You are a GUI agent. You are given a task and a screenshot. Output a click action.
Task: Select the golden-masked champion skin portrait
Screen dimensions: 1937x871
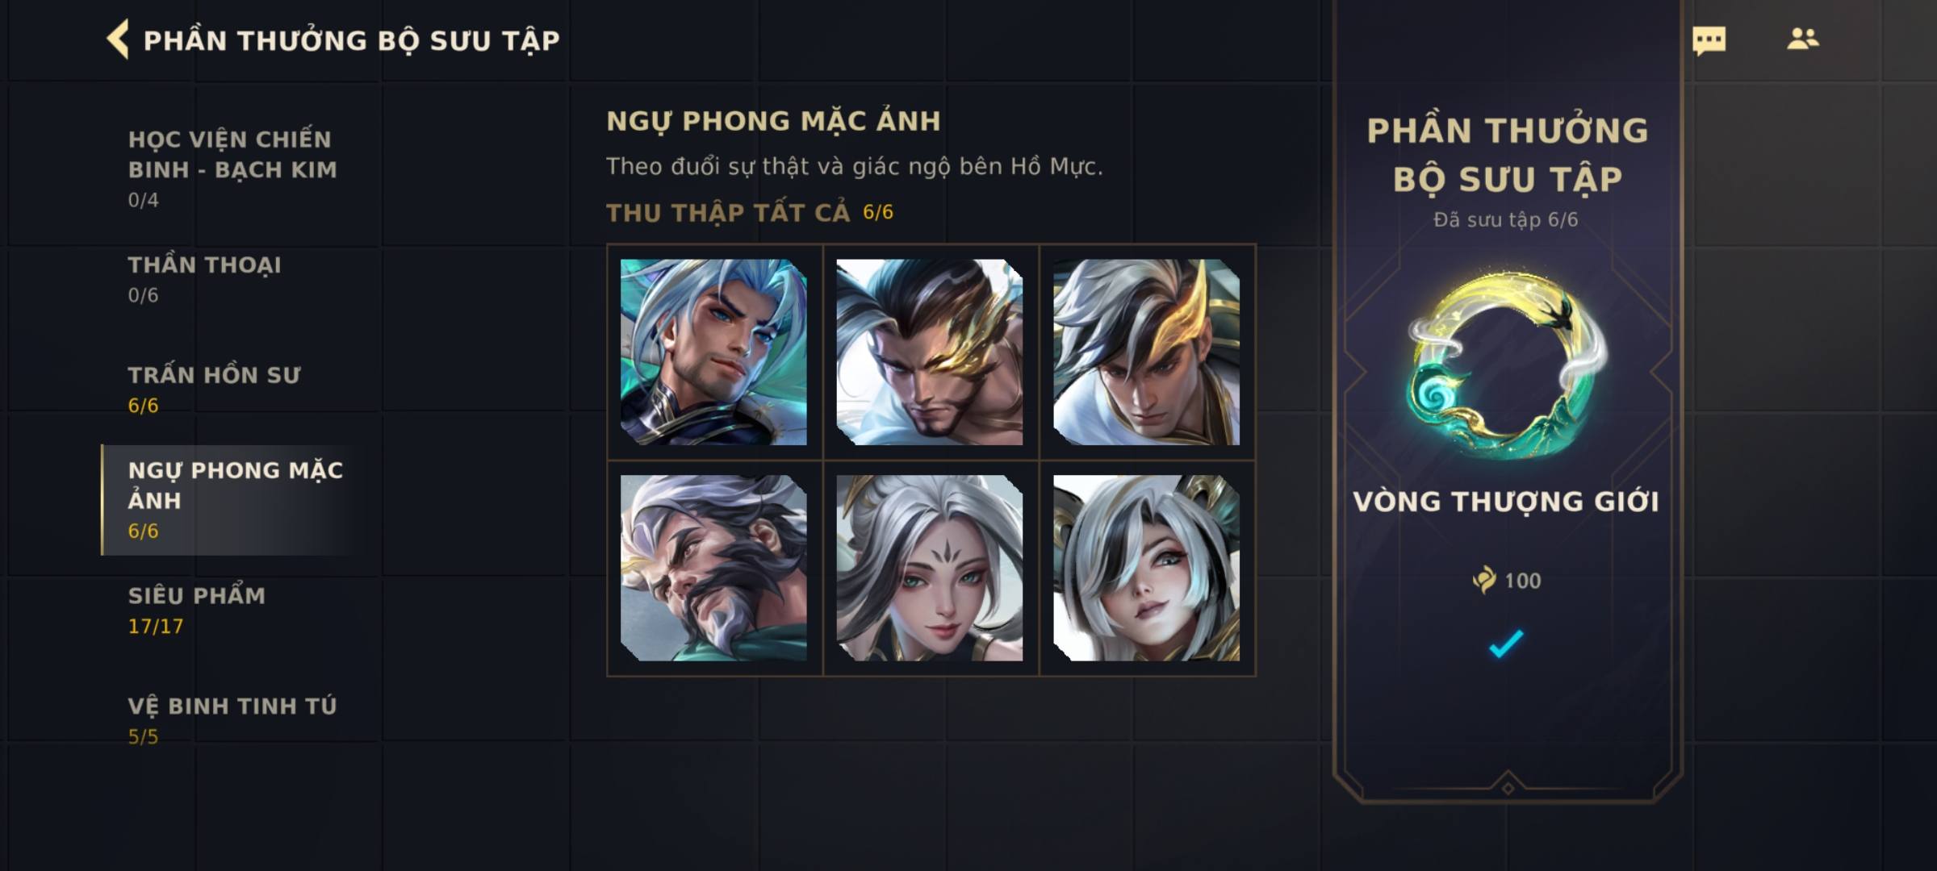tap(930, 352)
